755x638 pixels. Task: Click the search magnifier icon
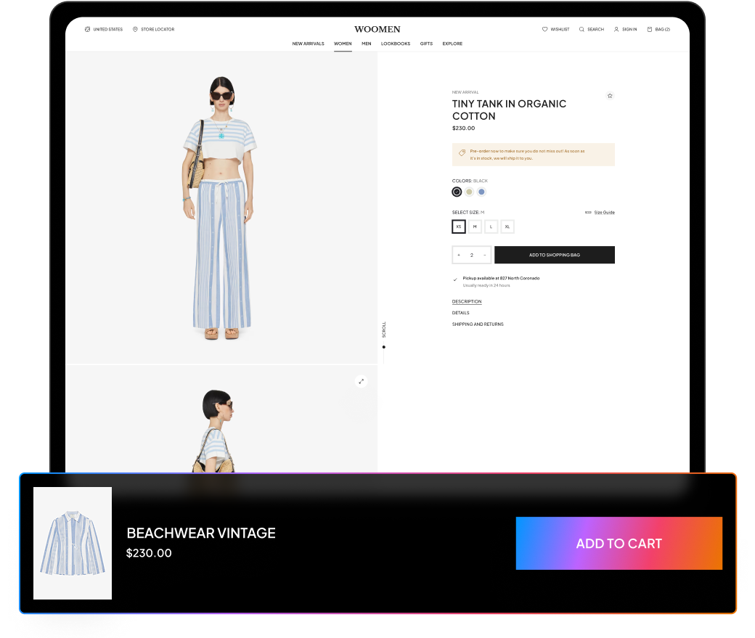(x=581, y=29)
